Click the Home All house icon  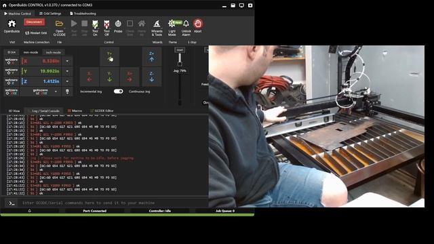[x=142, y=24]
